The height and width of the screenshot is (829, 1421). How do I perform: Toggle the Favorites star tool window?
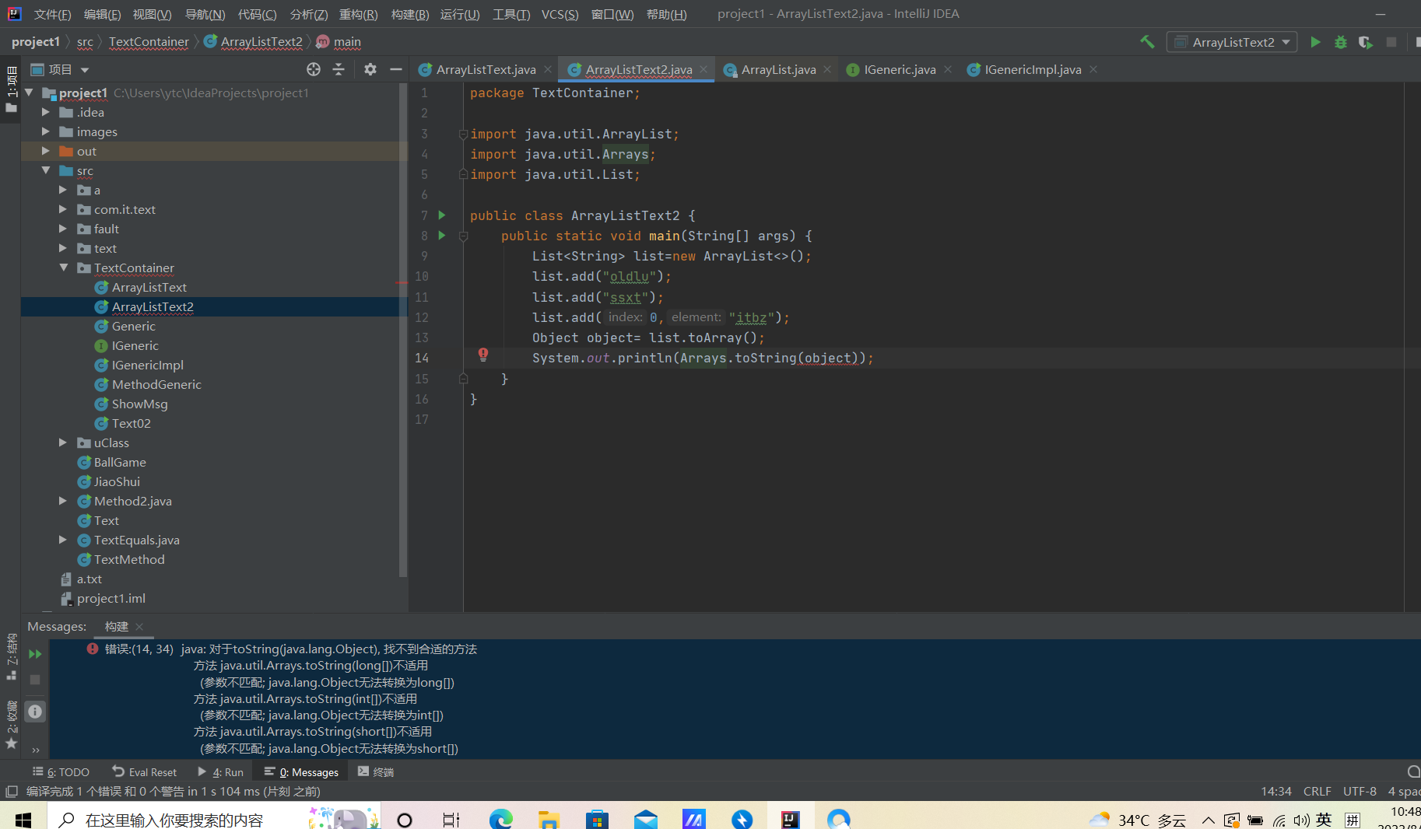11,743
